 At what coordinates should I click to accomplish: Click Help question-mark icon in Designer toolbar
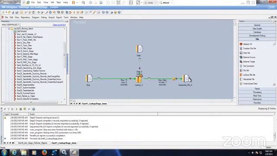[x=119, y=13]
